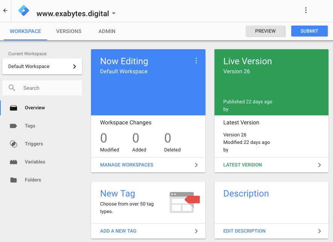Image resolution: width=333 pixels, height=242 pixels.
Task: Click the Tags sidebar icon
Action: point(14,126)
